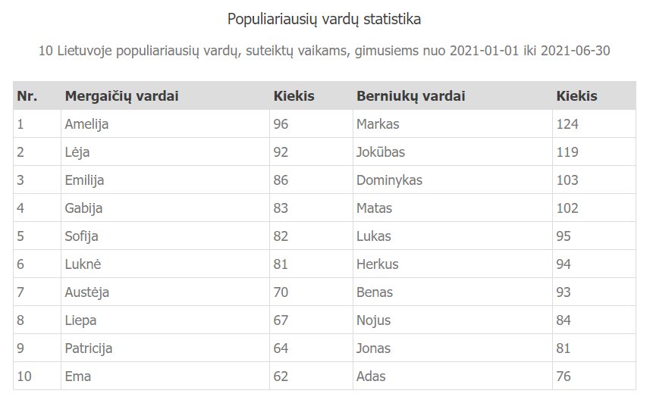Click the name Ema in row 10

point(78,376)
